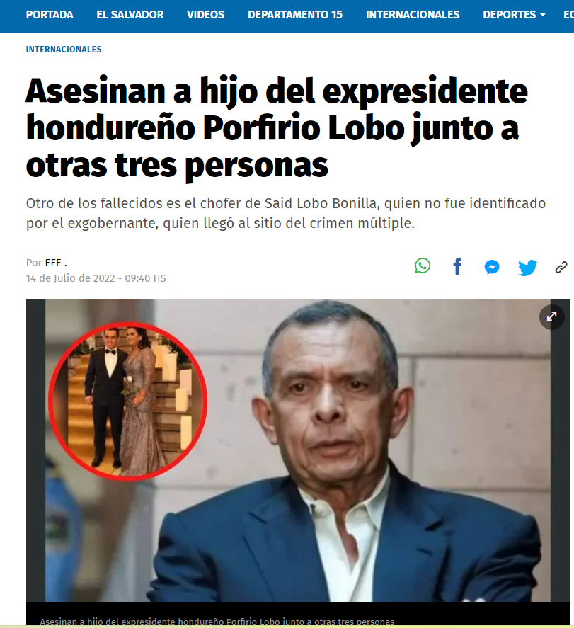574x628 pixels.
Task: Go to EL SALVADOR section
Action: click(x=130, y=15)
